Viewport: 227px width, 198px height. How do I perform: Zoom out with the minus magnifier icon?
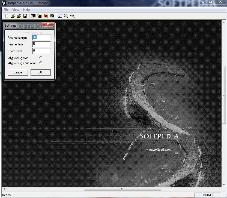72,16
